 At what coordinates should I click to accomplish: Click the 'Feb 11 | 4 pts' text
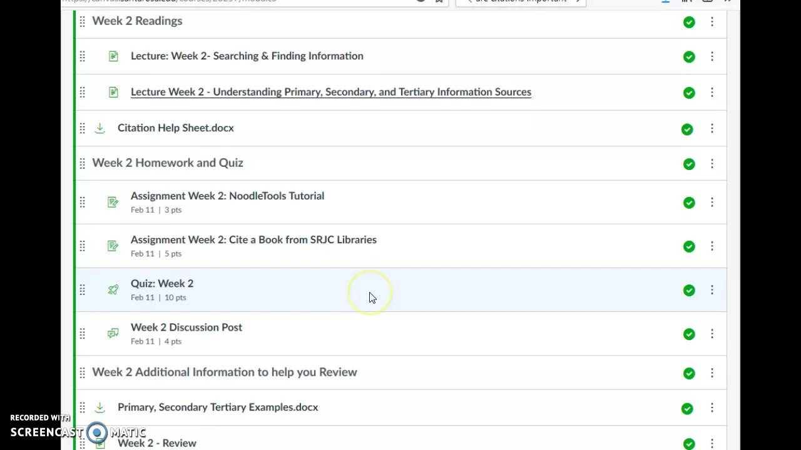156,341
